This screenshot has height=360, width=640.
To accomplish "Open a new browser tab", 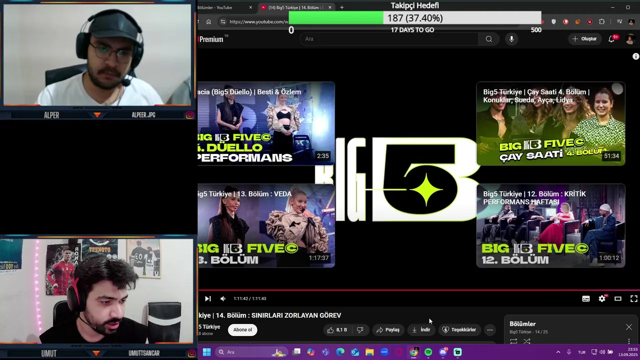I will click(x=342, y=7).
